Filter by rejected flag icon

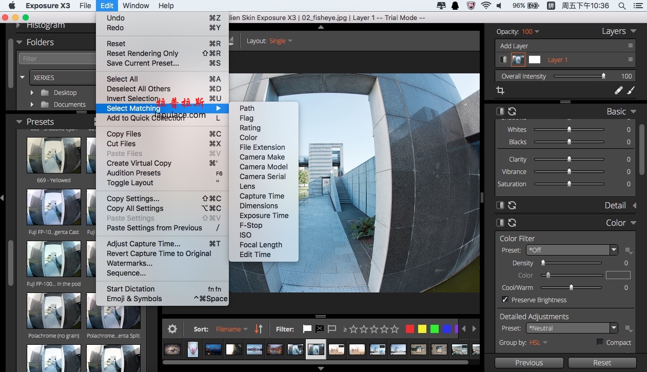(320, 329)
